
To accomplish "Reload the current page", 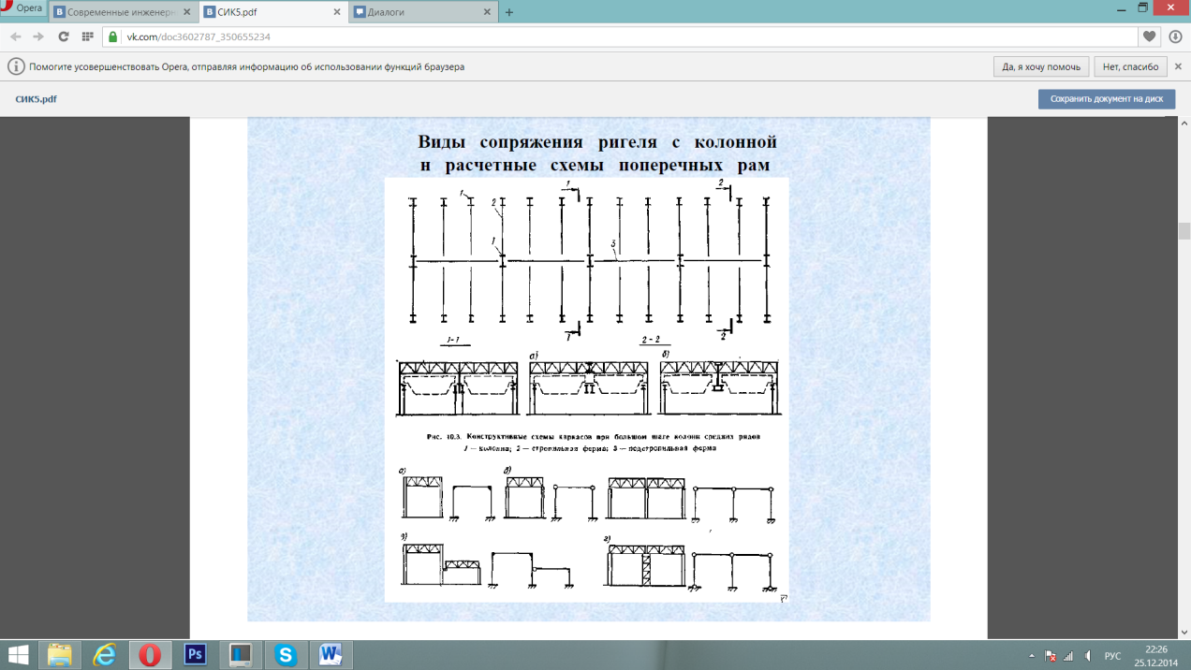I will (x=63, y=36).
